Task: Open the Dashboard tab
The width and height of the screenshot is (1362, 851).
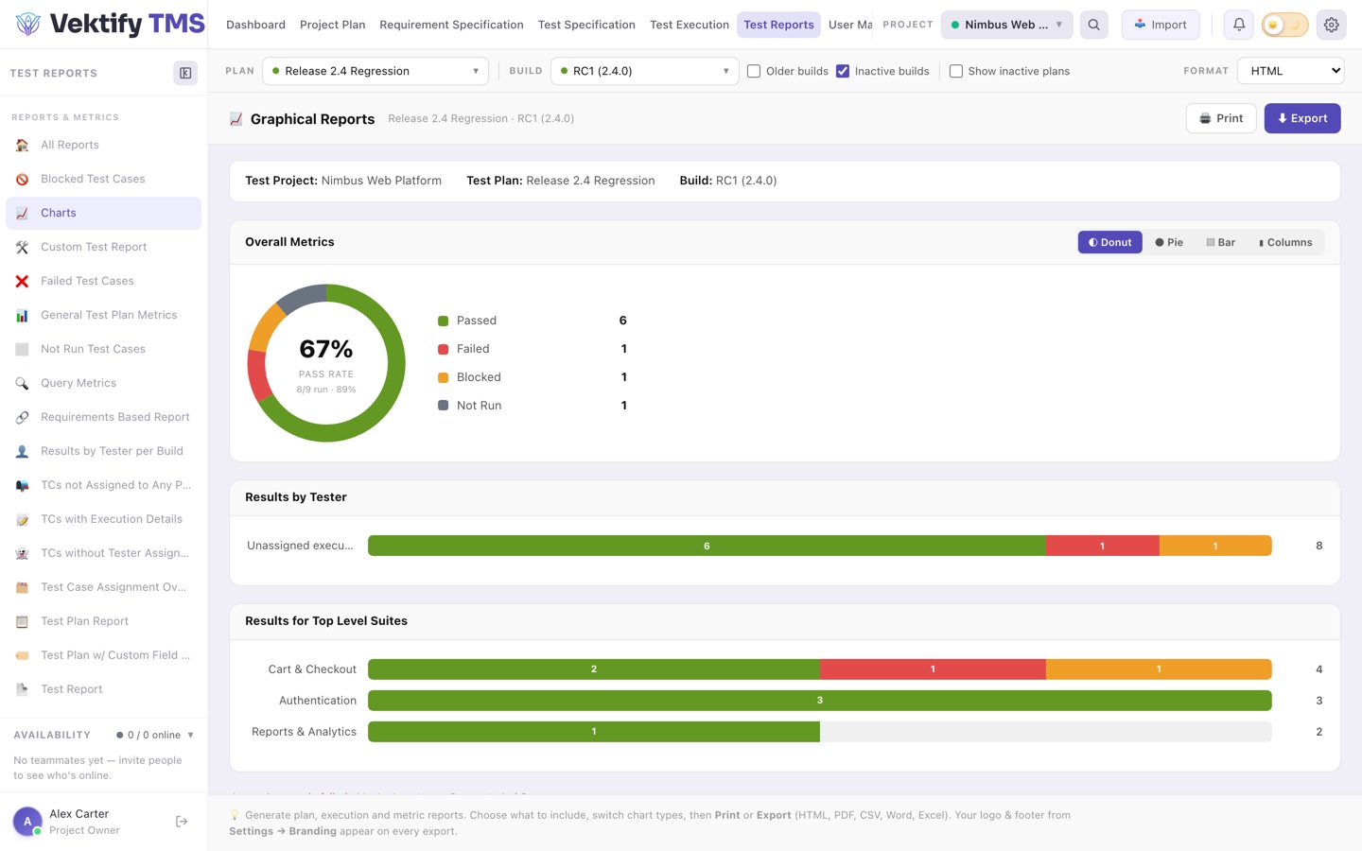Action: [x=255, y=25]
